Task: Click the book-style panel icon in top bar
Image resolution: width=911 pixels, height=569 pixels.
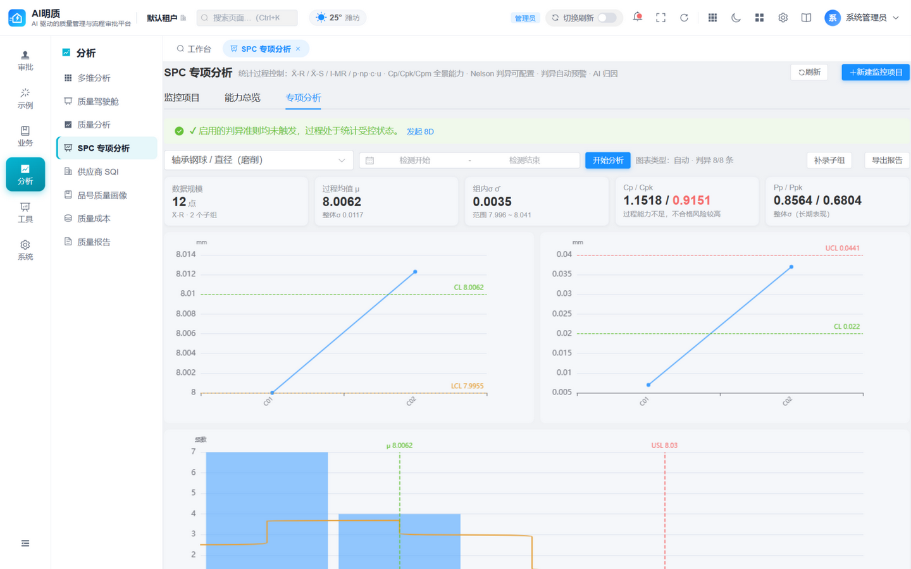Action: click(806, 18)
